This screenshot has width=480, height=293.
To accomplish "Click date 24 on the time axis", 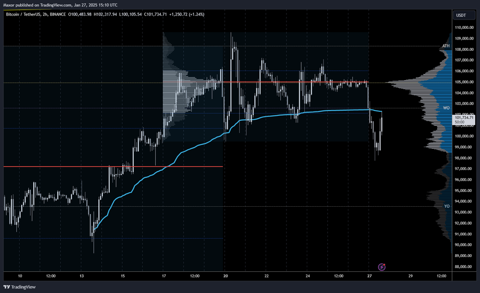I will [308, 276].
